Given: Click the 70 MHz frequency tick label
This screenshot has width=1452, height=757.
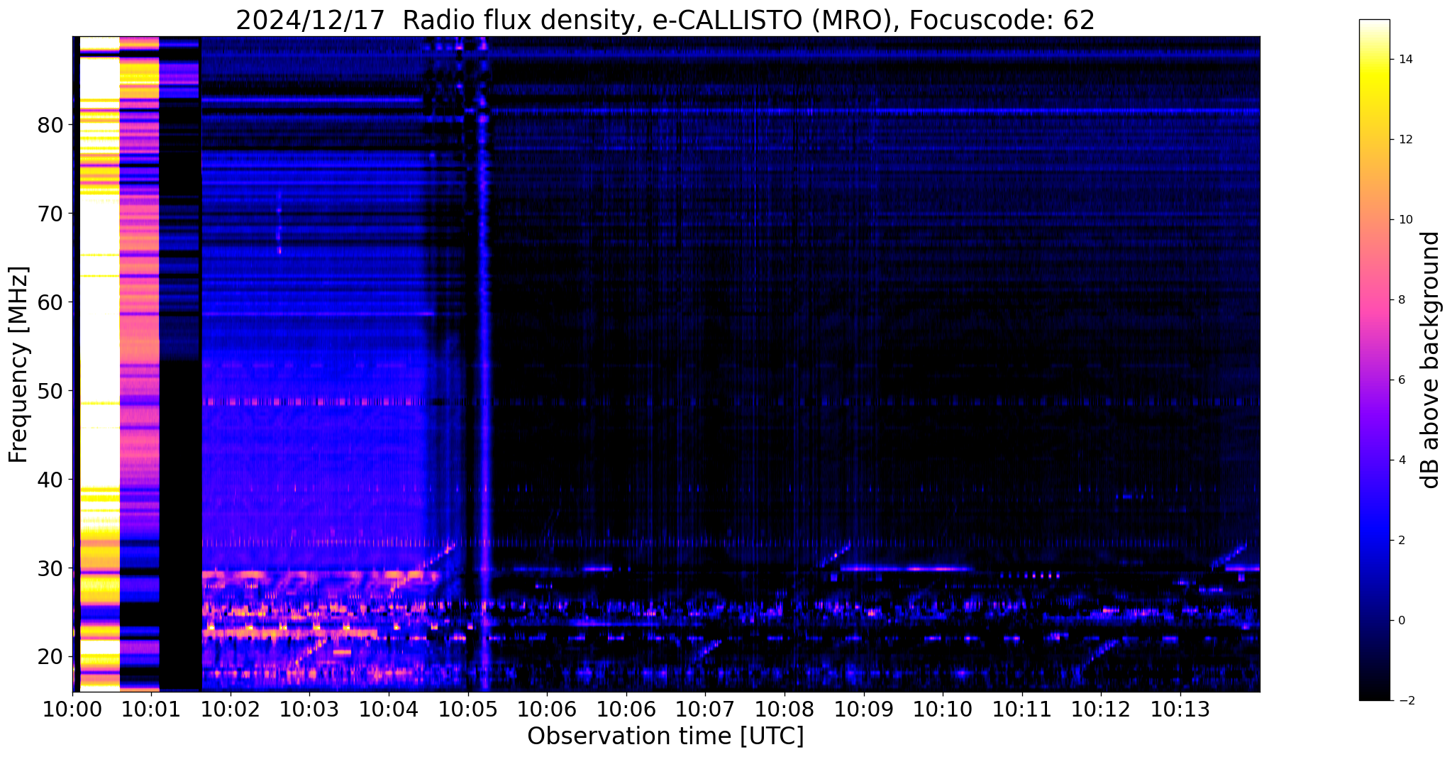Looking at the screenshot, I should click(x=50, y=214).
